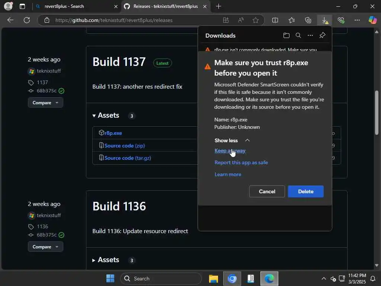Select the Releases teknixstuff/revert8plus tab
Image resolution: width=381 pixels, height=286 pixels.
coord(166,6)
